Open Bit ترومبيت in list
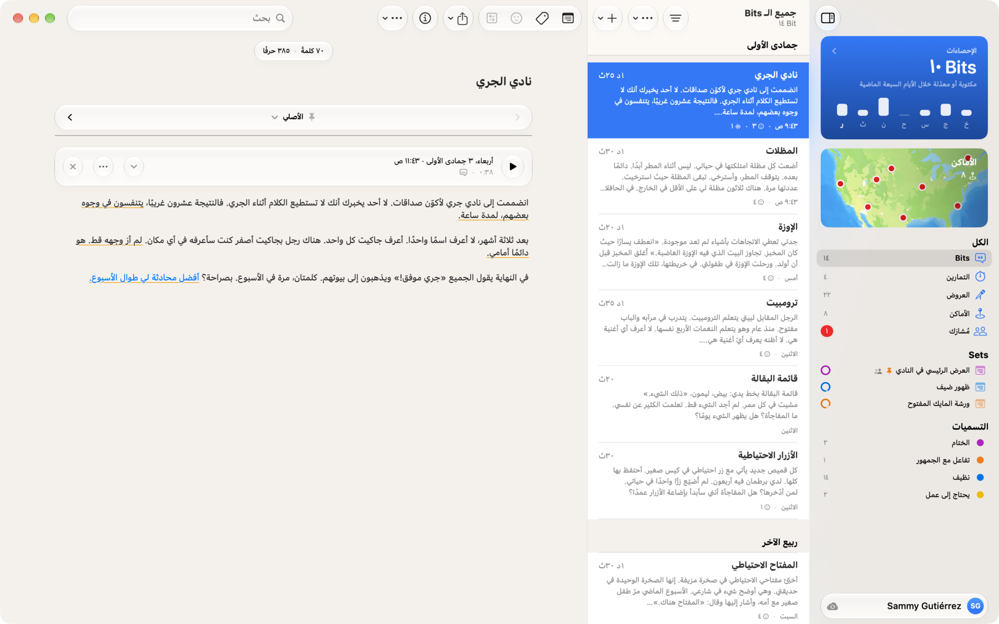Image resolution: width=999 pixels, height=624 pixels. pos(698,328)
